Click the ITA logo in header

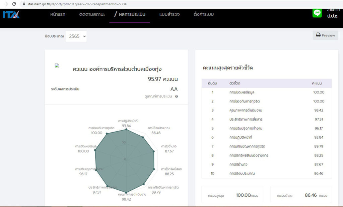(x=11, y=14)
